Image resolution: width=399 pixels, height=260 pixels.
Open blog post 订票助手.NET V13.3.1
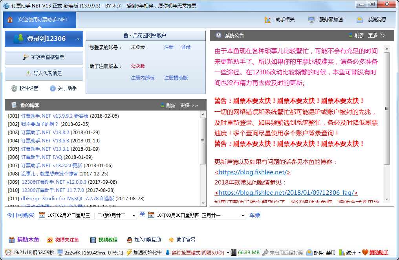[x=45, y=149]
